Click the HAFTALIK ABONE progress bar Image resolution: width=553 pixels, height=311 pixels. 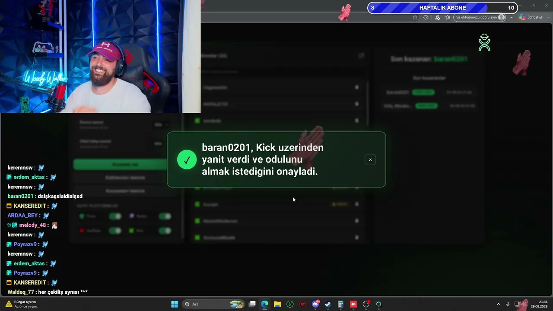(442, 8)
